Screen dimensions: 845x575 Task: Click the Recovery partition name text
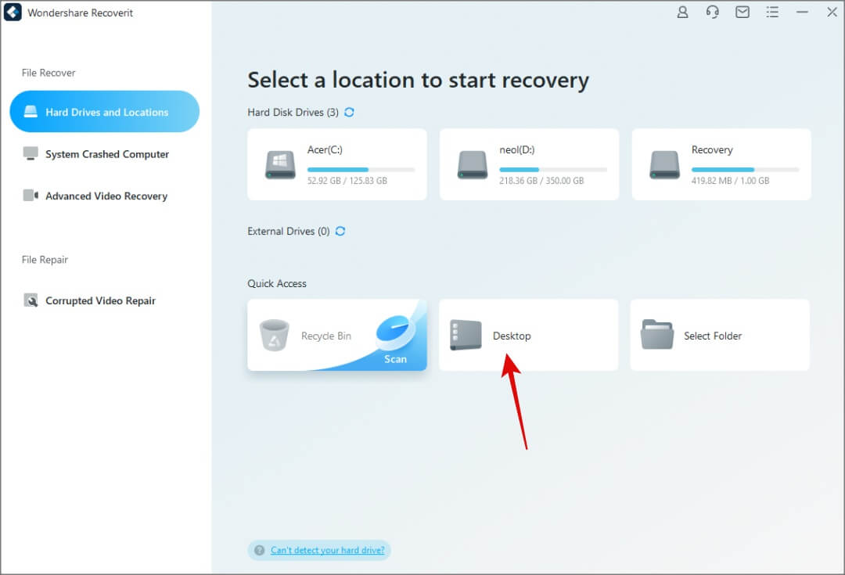coord(712,149)
